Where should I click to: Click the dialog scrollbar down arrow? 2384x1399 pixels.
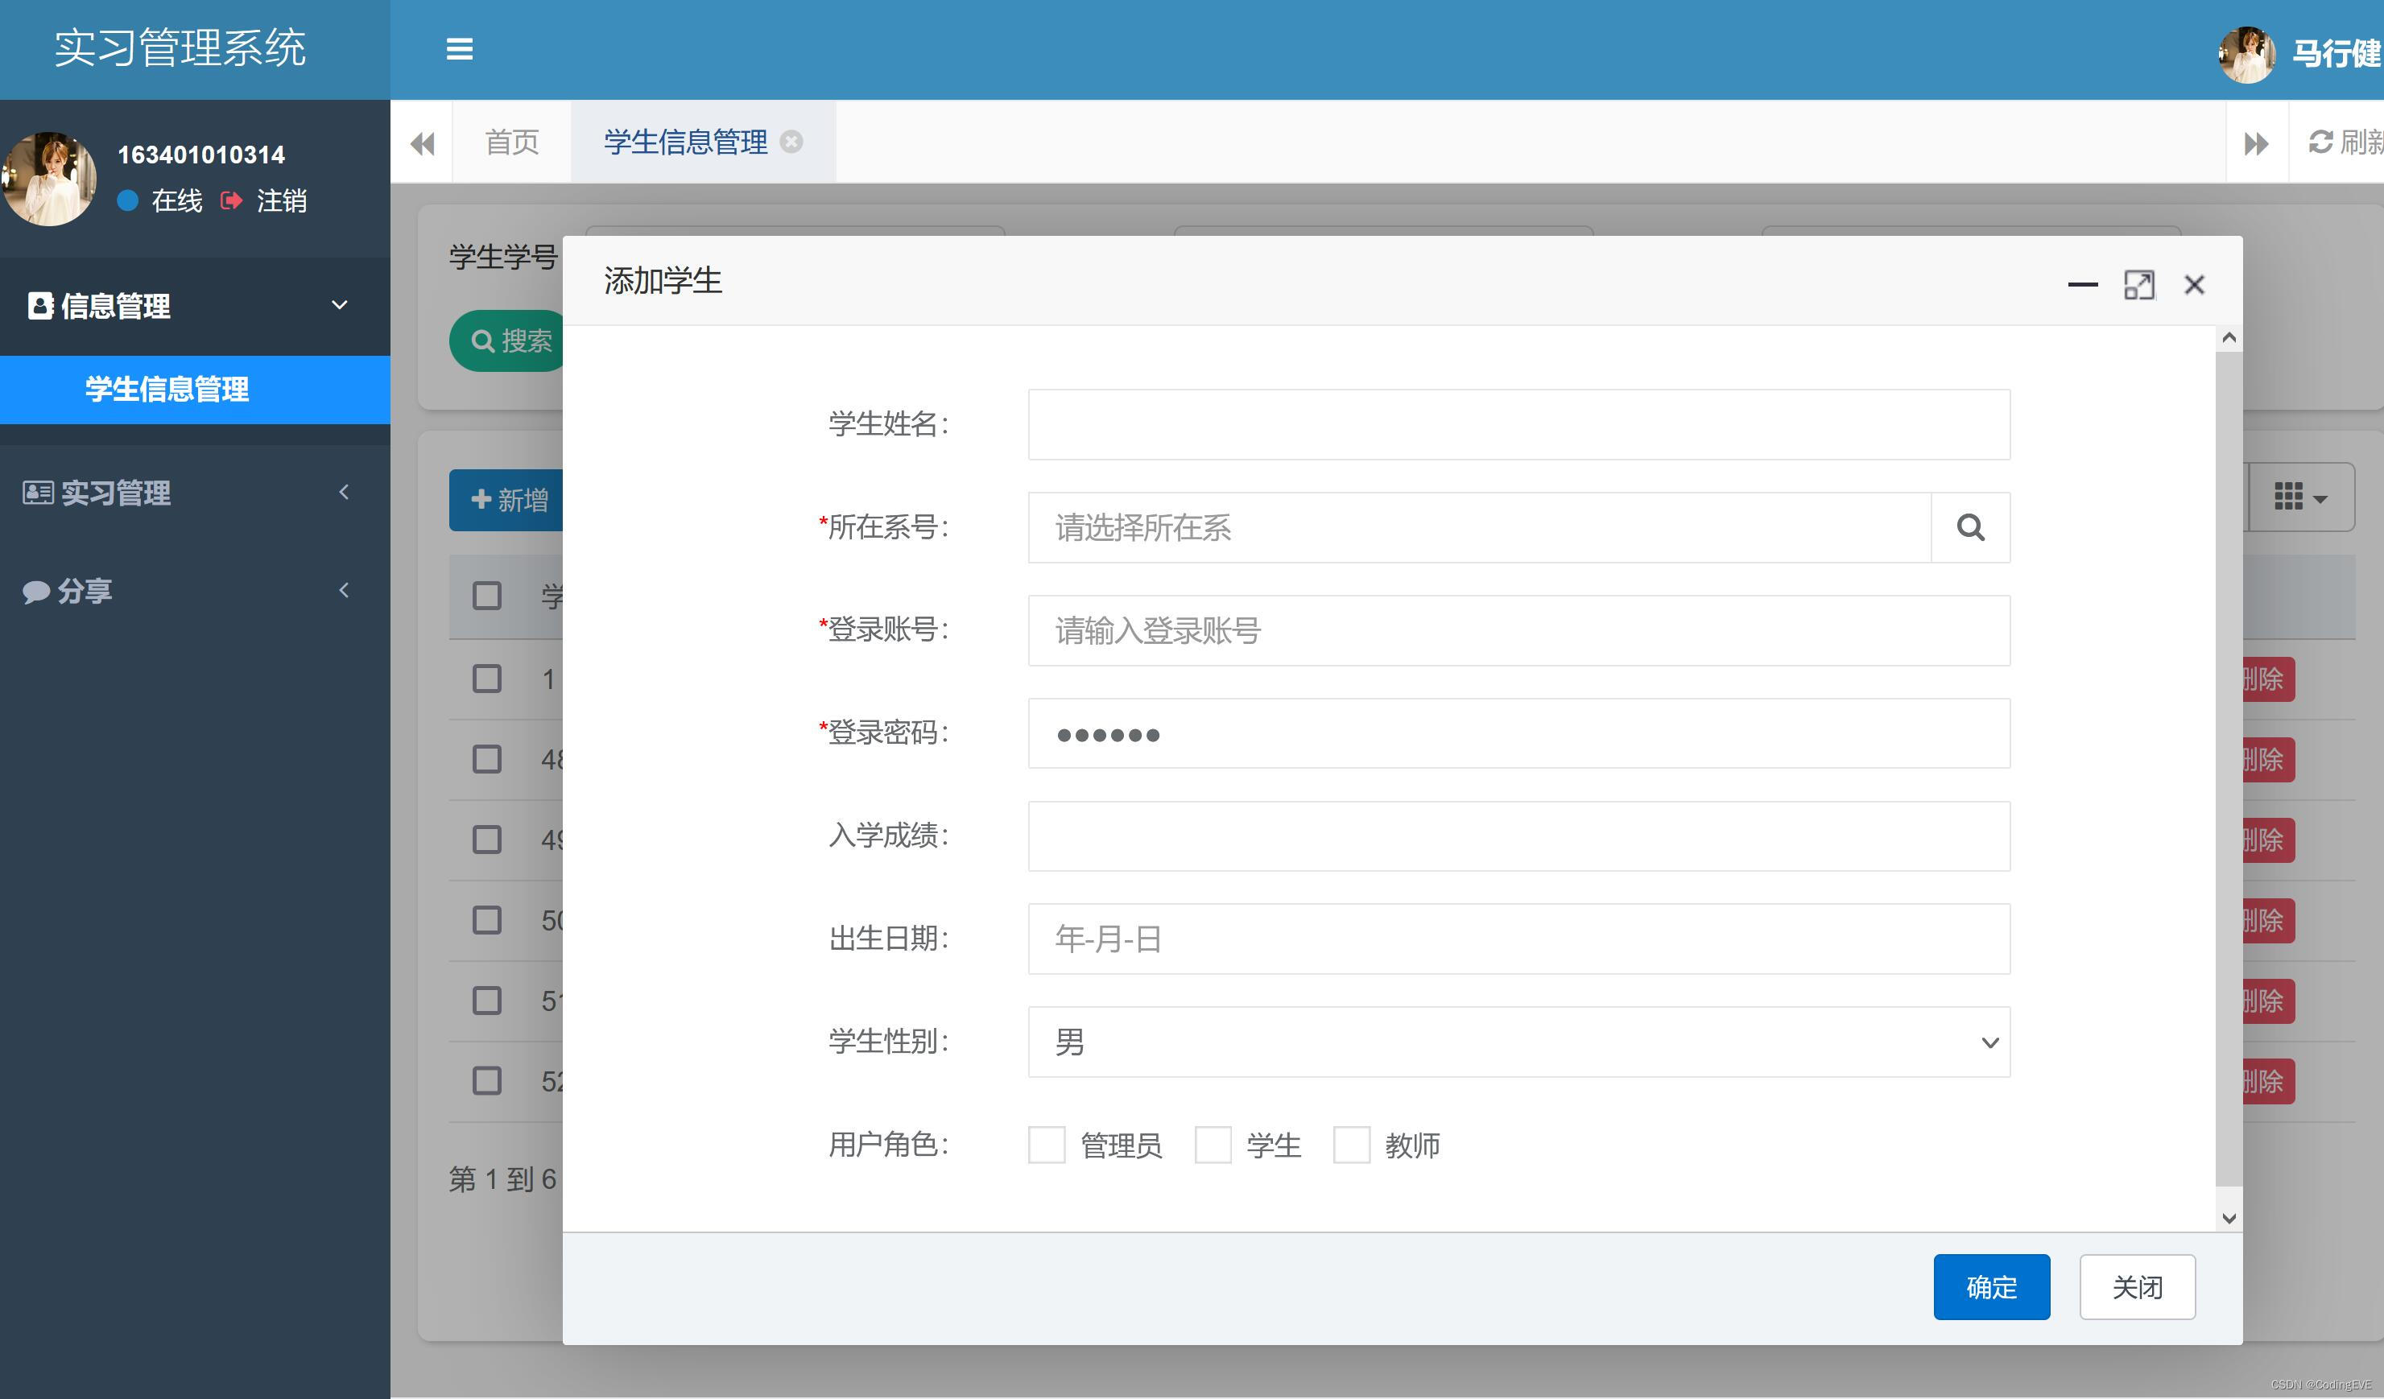click(x=2228, y=1217)
